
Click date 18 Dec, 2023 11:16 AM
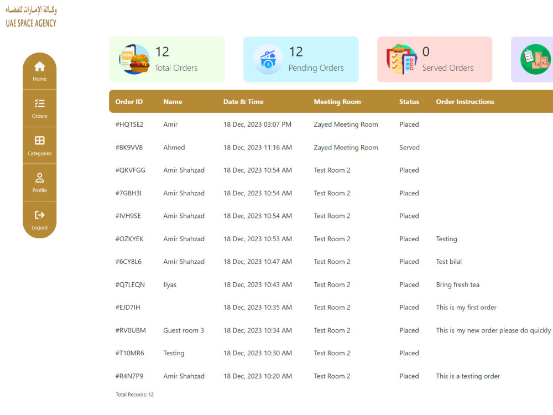[x=258, y=148]
